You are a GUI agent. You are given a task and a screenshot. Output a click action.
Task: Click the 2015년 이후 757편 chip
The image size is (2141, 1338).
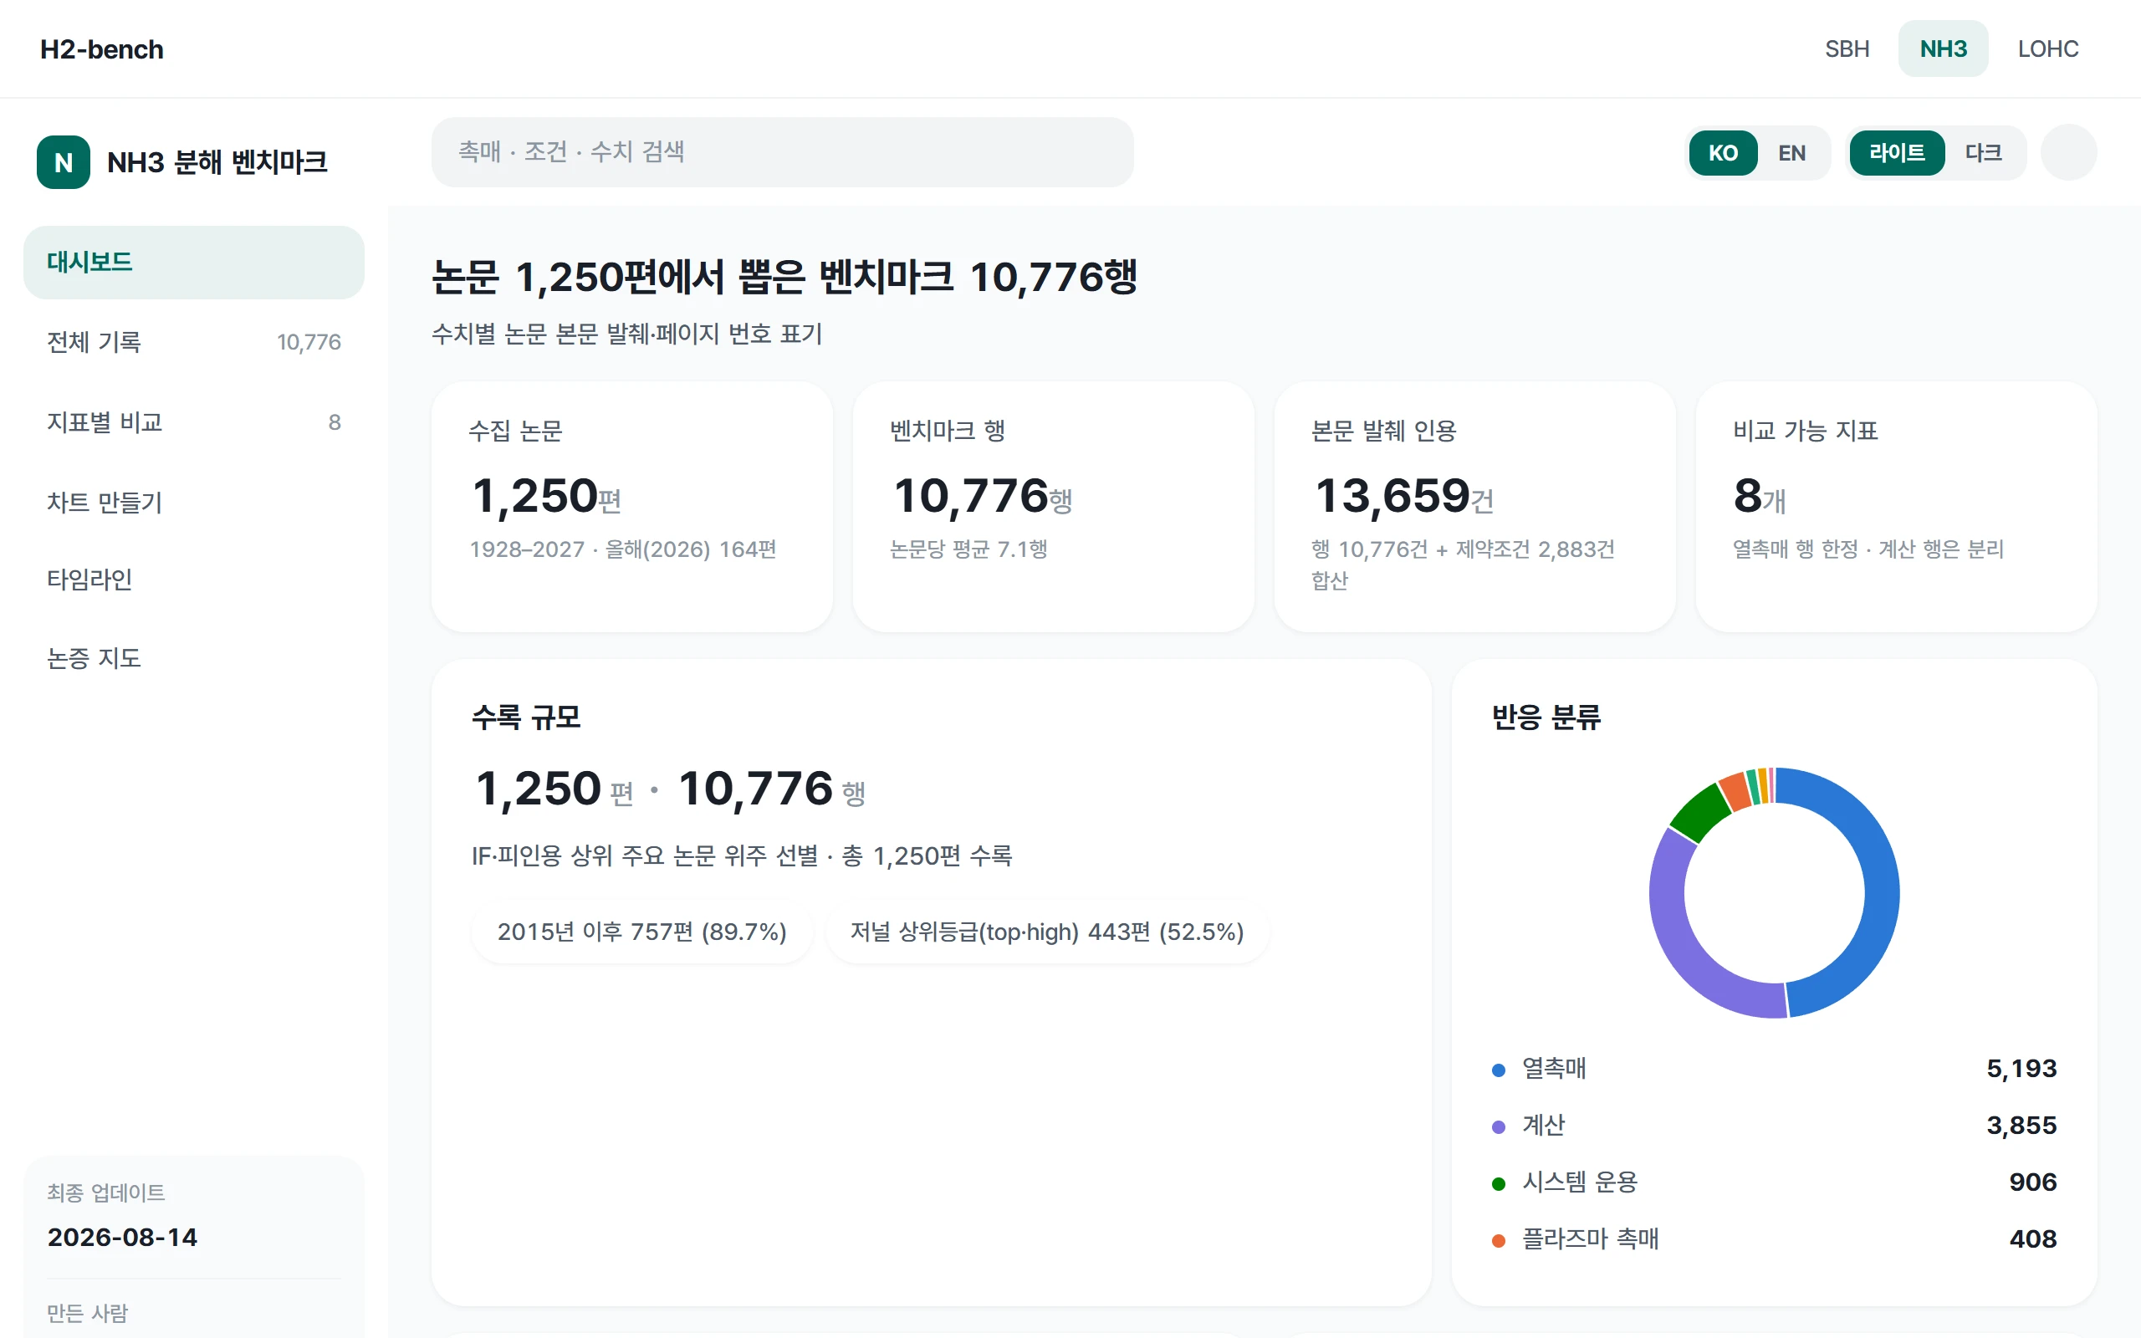641,932
